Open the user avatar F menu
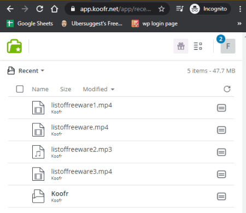This screenshot has height=213, width=246. coord(228,46)
